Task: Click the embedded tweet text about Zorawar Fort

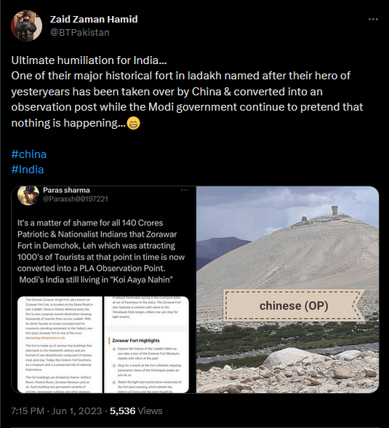Action: click(x=101, y=251)
